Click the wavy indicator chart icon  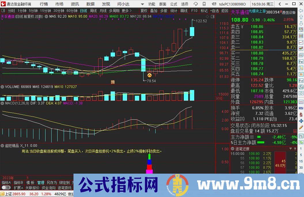tap(301, 102)
